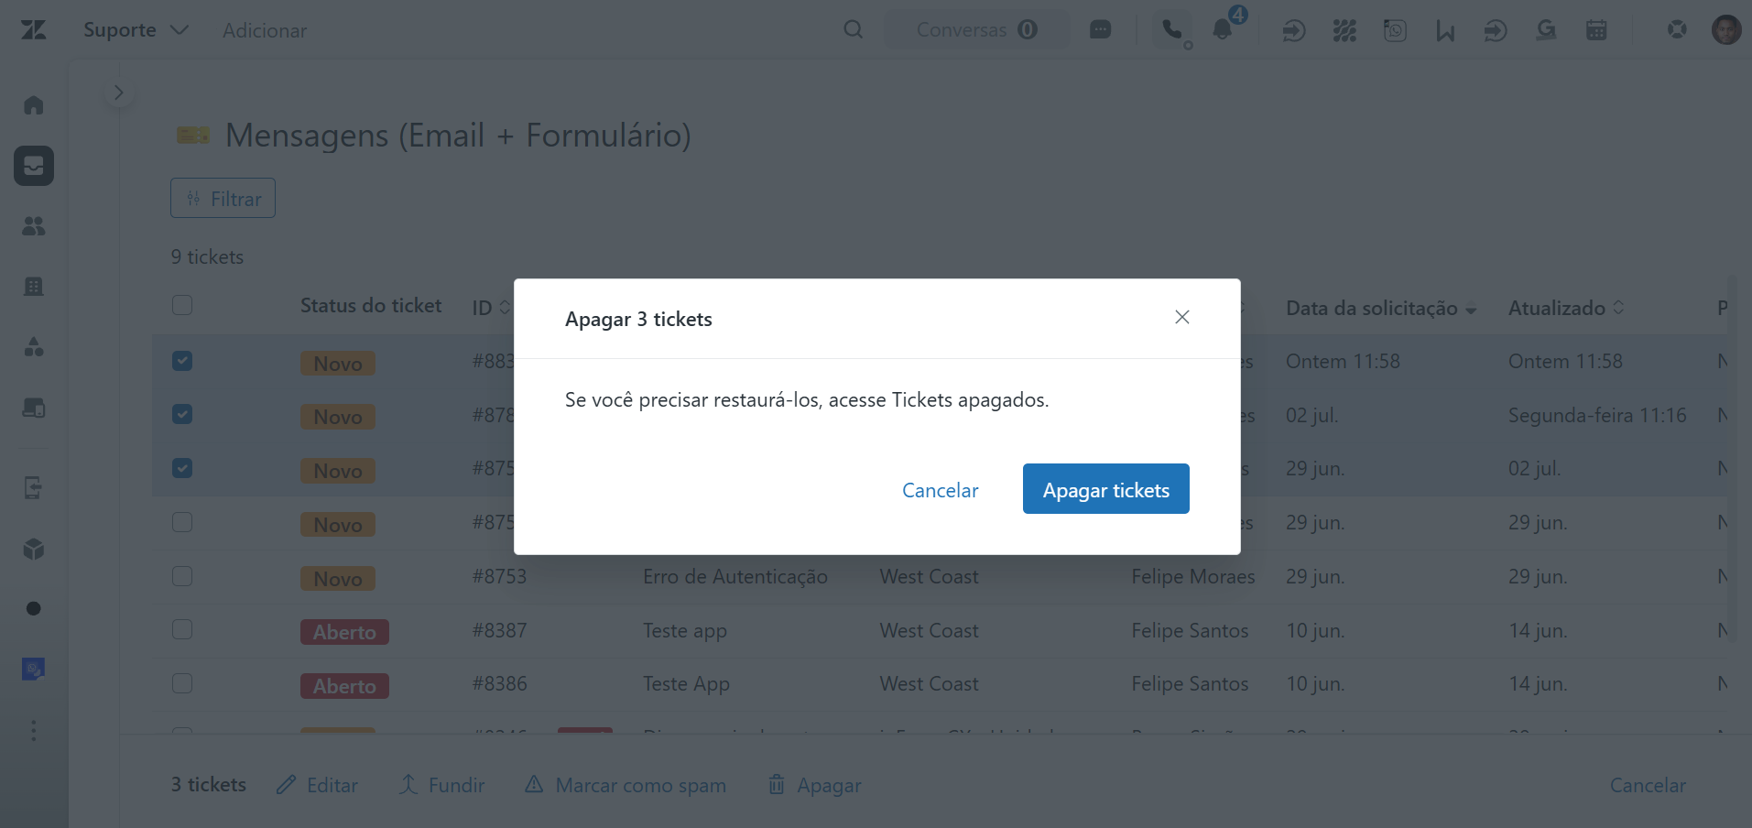The width and height of the screenshot is (1752, 828).
Task: Open the user profile avatar
Action: tap(1726, 29)
